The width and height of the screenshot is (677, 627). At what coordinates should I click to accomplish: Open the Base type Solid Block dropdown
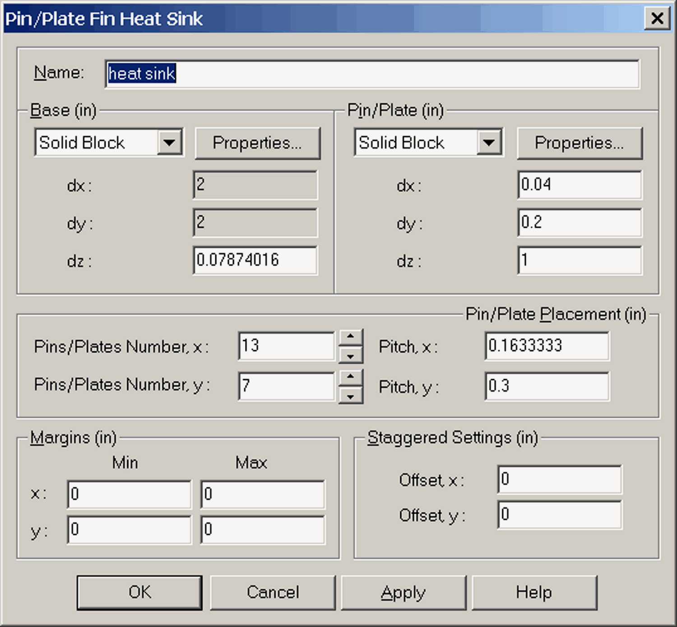[x=169, y=143]
